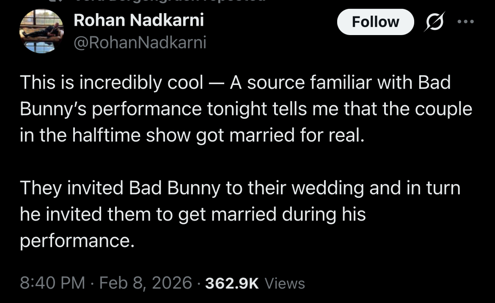This screenshot has width=495, height=303.
Task: Click the line 'he invited them to get married'
Action: coord(192,214)
